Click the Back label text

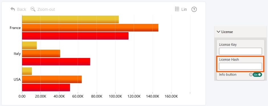22,9
